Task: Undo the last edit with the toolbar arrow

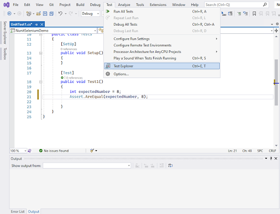Action: (x=60, y=14)
